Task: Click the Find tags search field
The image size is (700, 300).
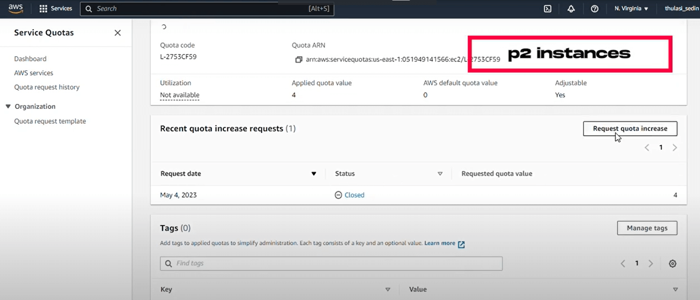Action: pos(331,264)
